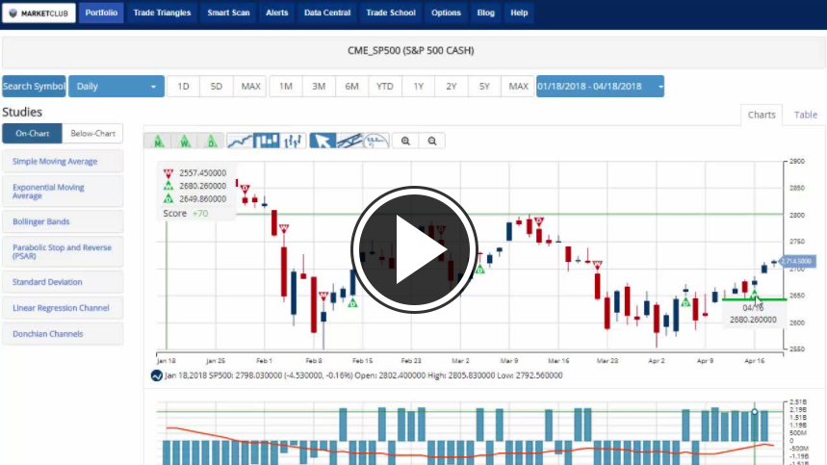This screenshot has height=465, width=827.
Task: Switch to the Table tab
Action: pyautogui.click(x=806, y=115)
